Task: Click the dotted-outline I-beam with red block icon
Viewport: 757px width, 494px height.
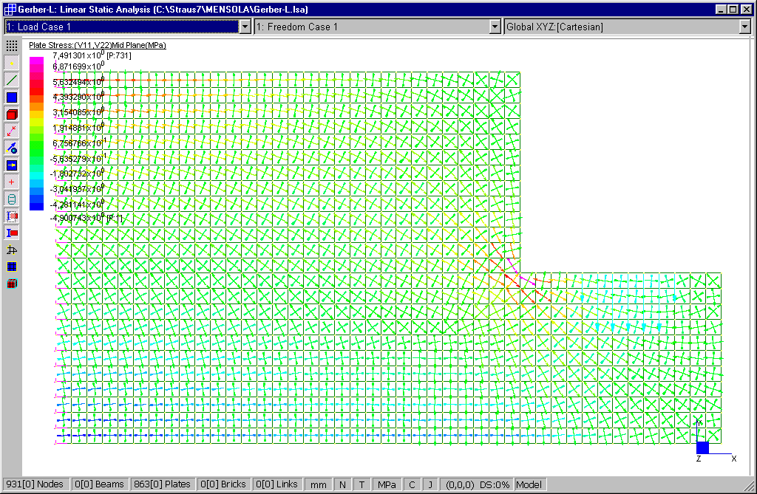Action: [12, 216]
